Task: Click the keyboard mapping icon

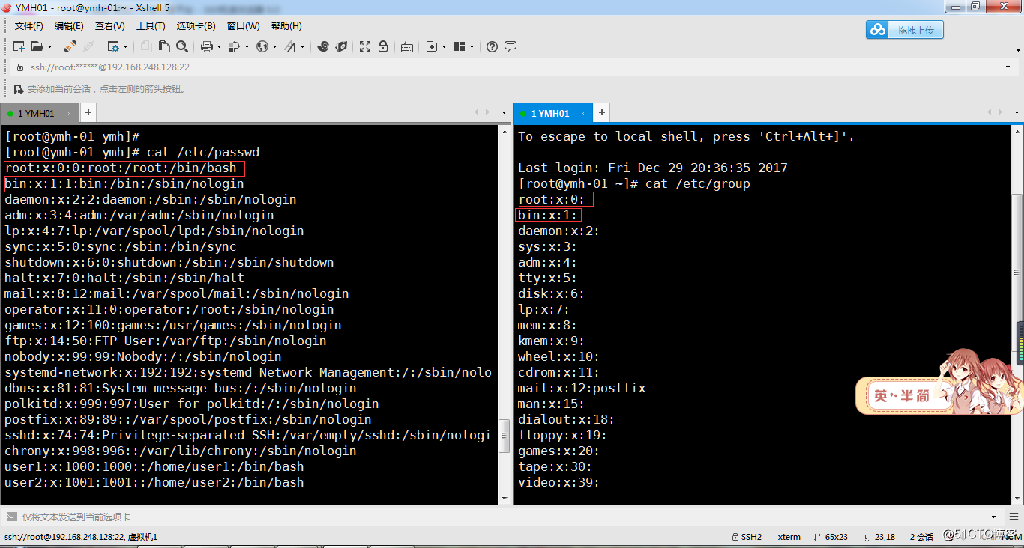Action: 407,46
